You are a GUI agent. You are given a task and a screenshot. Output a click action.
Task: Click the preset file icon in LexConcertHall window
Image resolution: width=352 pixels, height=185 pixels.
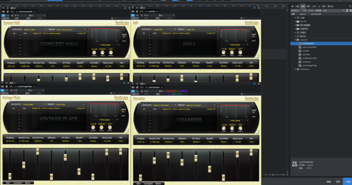click(12, 15)
